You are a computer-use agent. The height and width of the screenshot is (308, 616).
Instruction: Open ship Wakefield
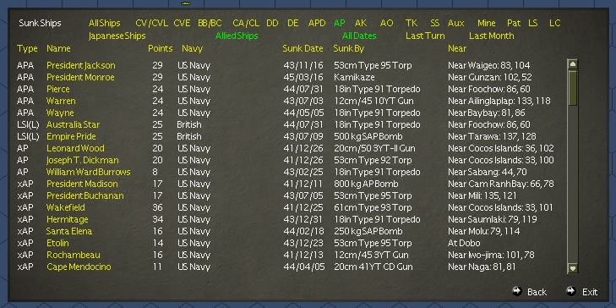[66, 207]
